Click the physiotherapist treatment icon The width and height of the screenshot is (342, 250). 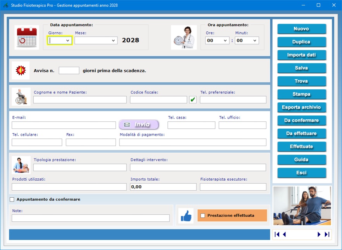[x=21, y=165]
